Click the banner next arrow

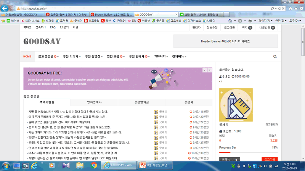pyautogui.click(x=209, y=70)
